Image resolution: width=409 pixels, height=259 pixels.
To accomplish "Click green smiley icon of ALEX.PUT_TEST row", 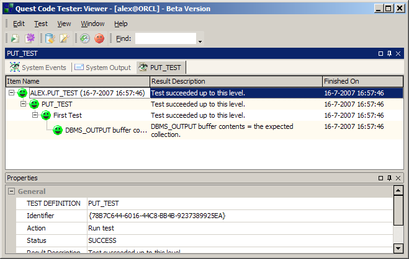I will tap(22, 93).
